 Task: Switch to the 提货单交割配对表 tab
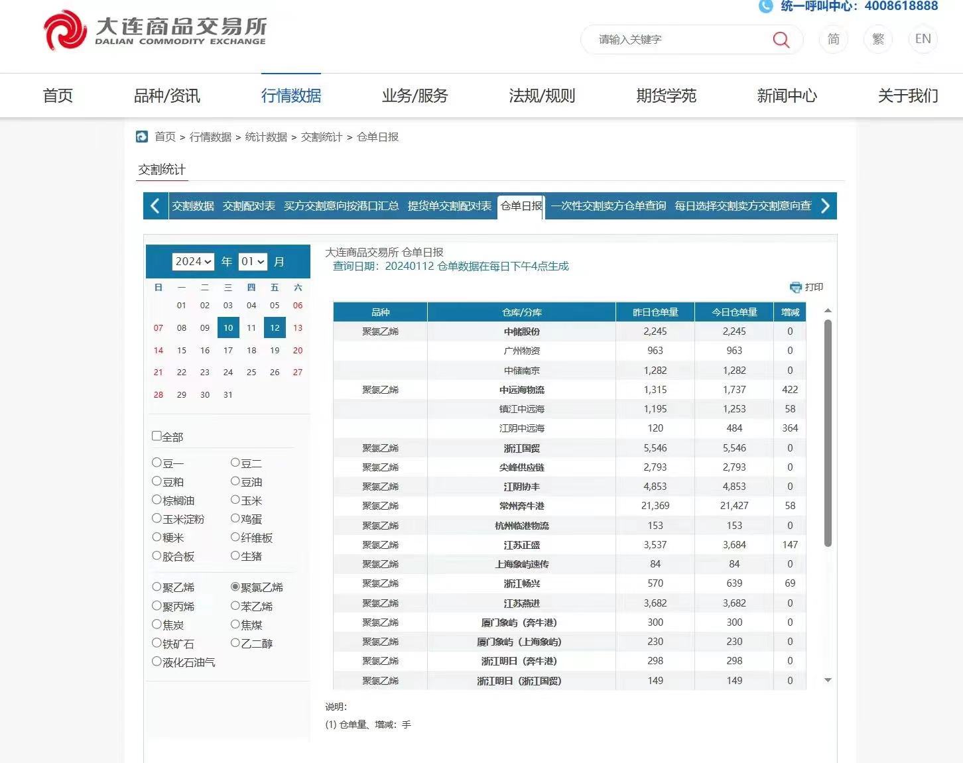coord(450,206)
